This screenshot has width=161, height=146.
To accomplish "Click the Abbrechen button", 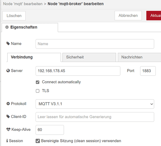I will 128,16.
